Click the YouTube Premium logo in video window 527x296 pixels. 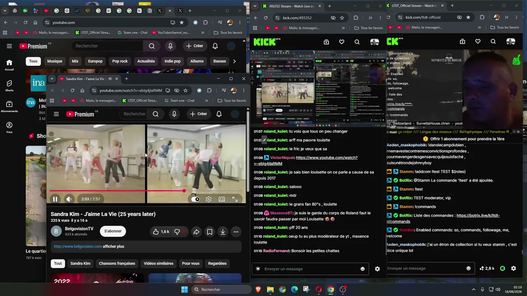(x=80, y=114)
